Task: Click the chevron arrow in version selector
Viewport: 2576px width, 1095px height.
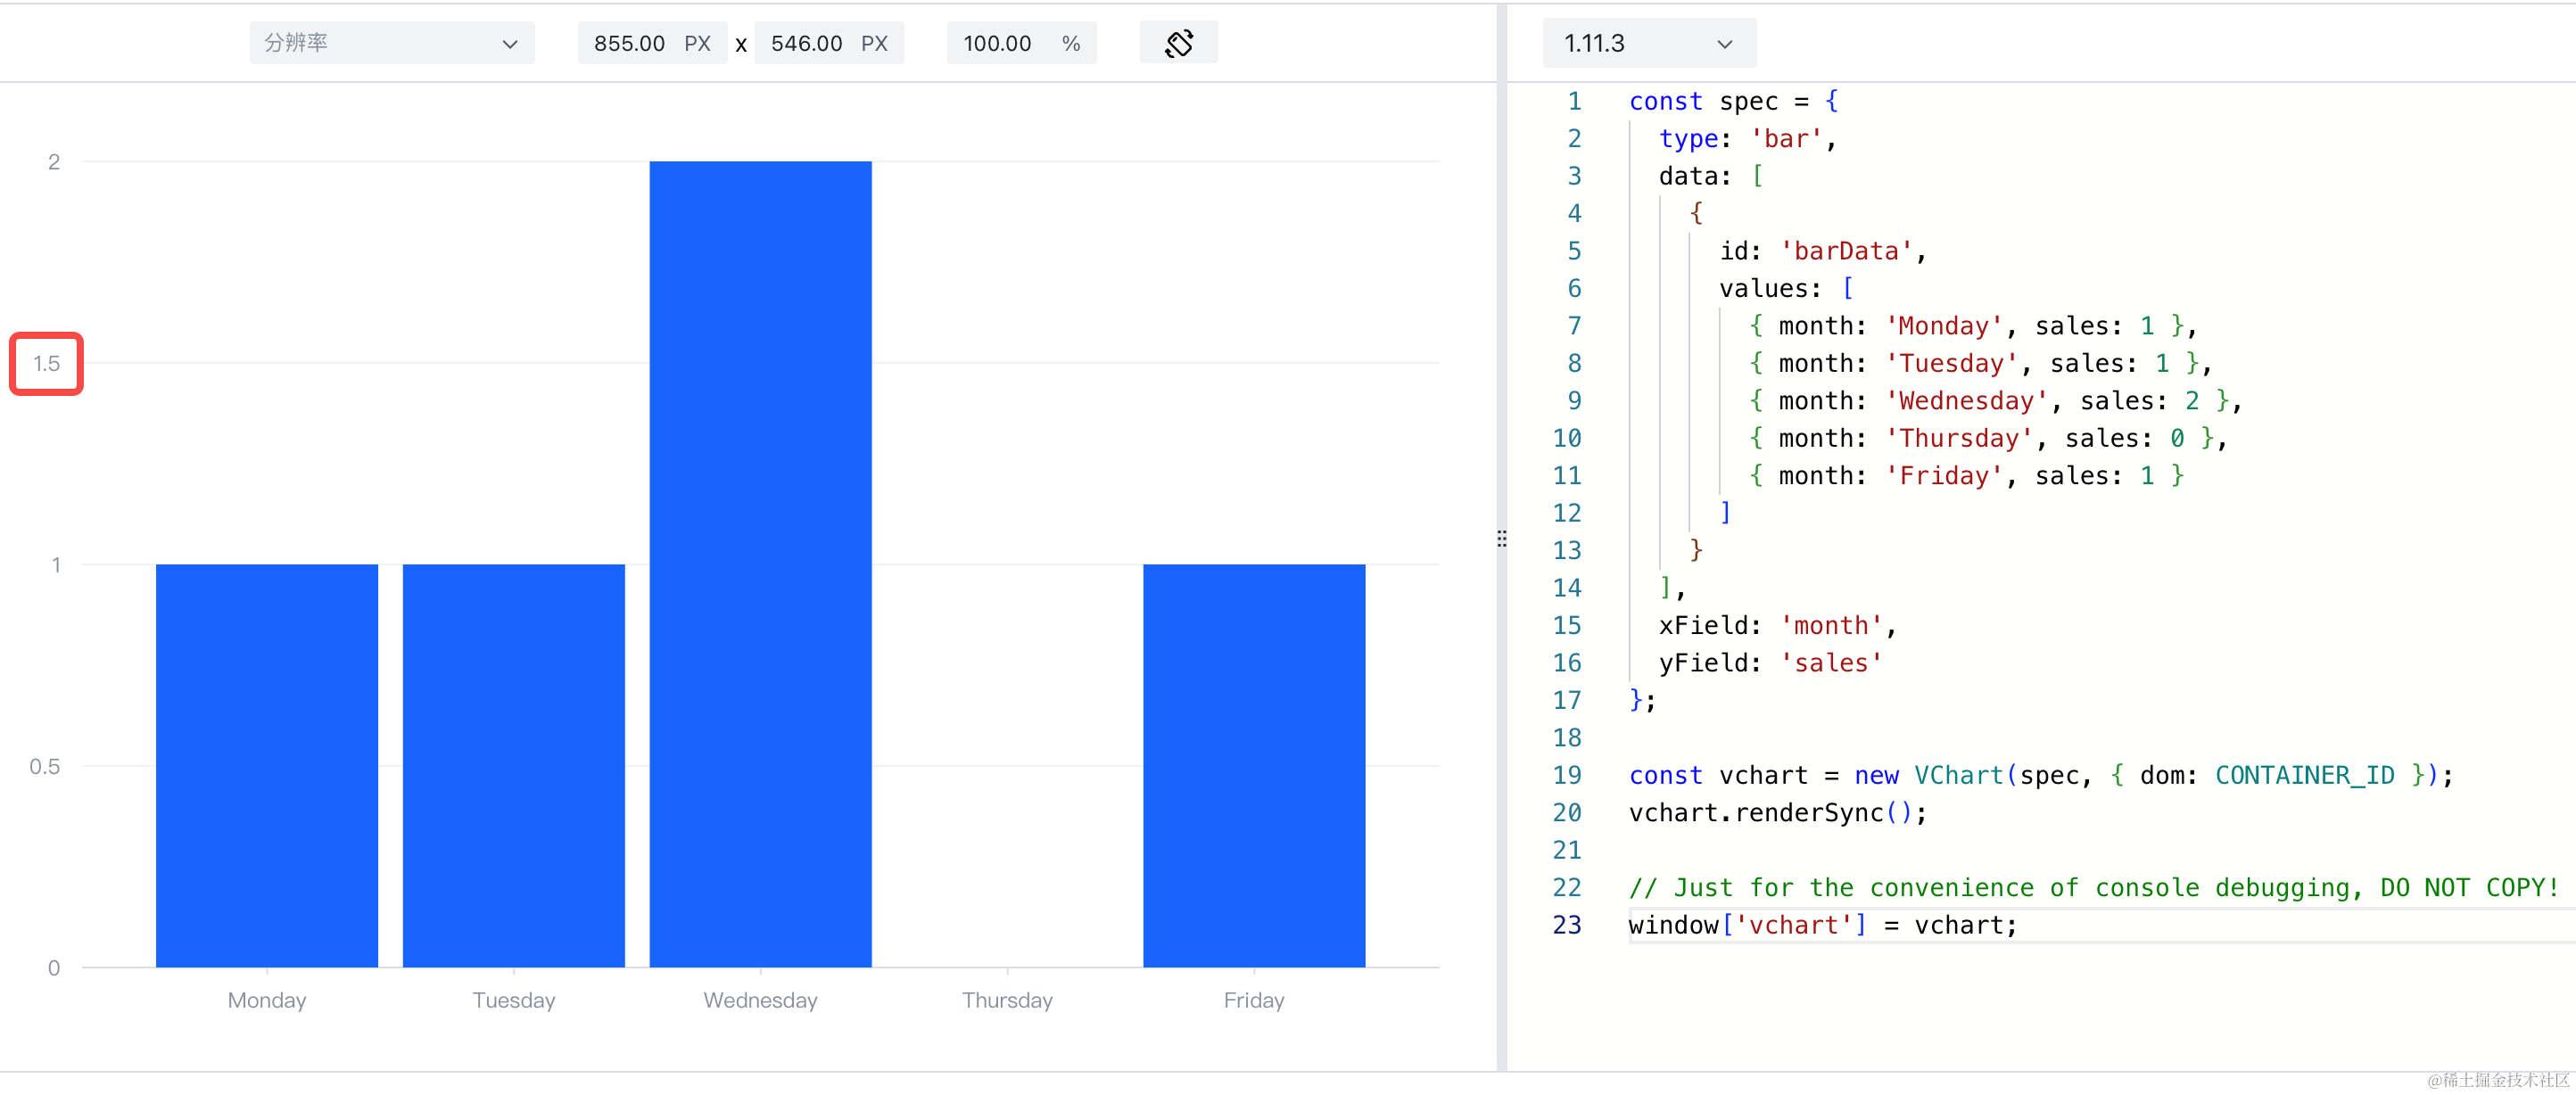Action: tap(1724, 44)
